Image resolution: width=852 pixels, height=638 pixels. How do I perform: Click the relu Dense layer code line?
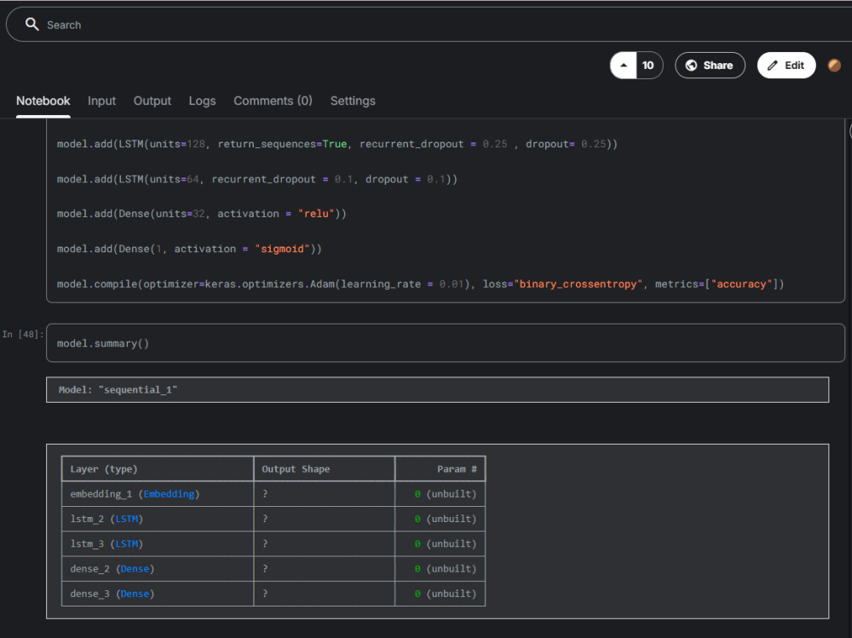[202, 214]
